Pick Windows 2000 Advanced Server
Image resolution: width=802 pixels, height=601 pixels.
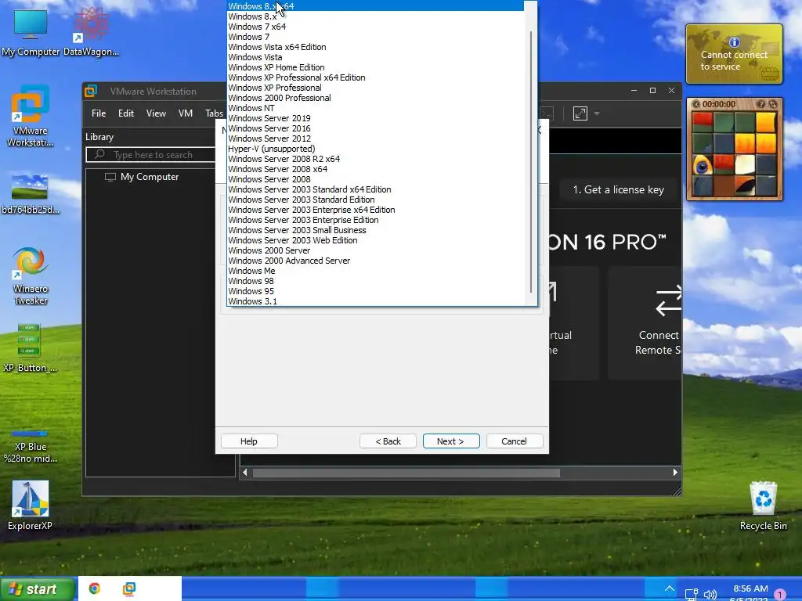click(375, 261)
